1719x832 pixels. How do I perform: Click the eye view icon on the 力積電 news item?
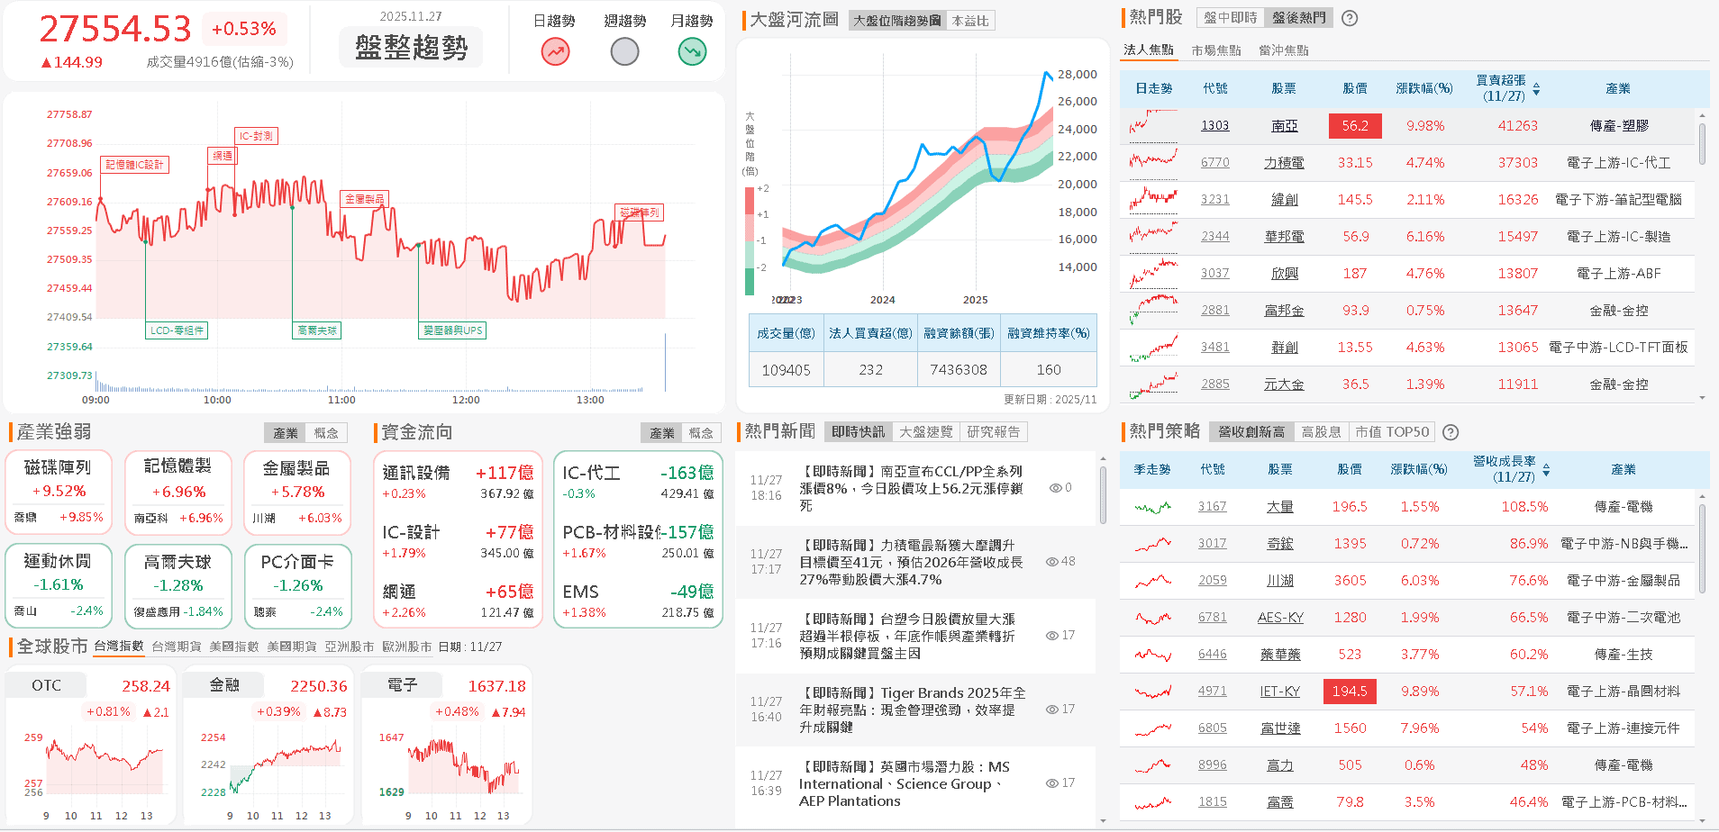coord(1050,561)
